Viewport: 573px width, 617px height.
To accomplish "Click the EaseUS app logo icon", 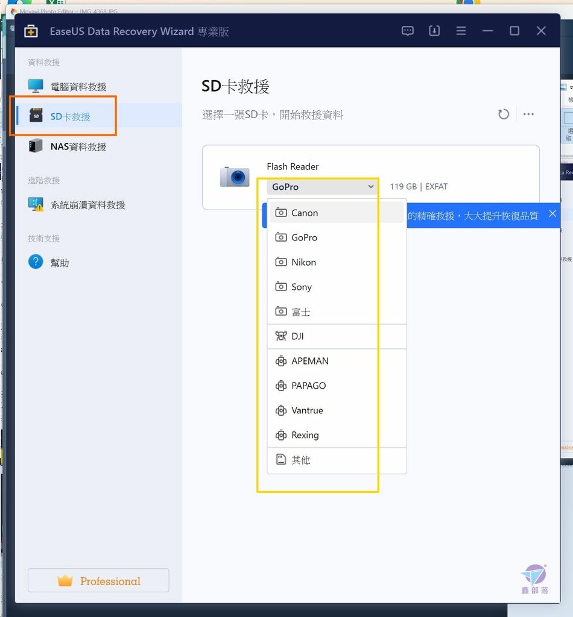I will point(31,31).
